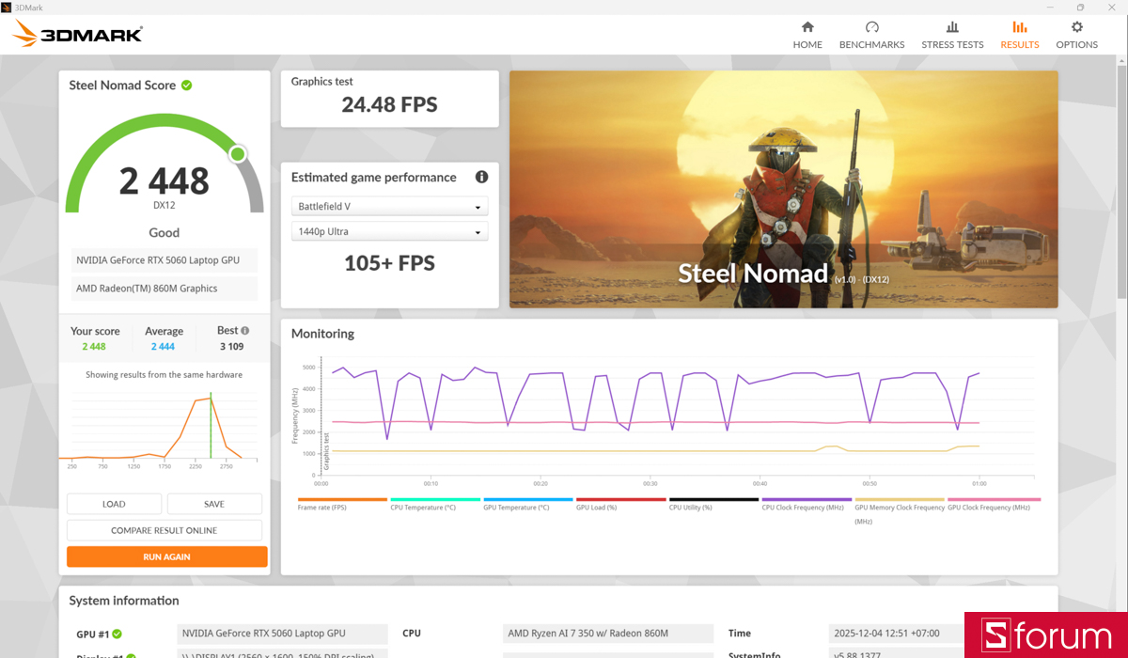Viewport: 1128px width, 658px height.
Task: Select the Home tab in navigation
Action: pos(807,34)
